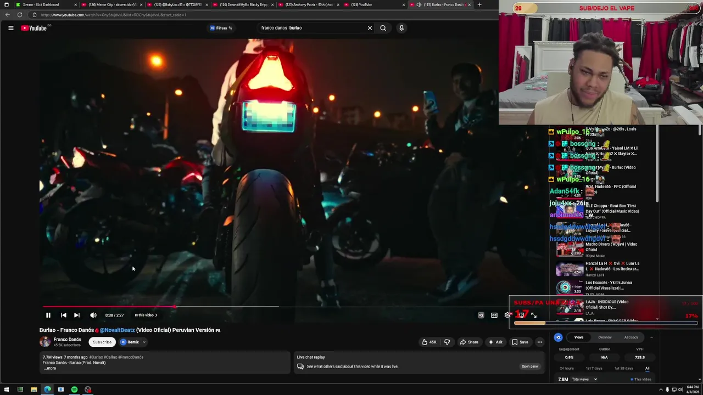This screenshot has width=703, height=395.
Task: Open the Ask AI button
Action: 495,342
